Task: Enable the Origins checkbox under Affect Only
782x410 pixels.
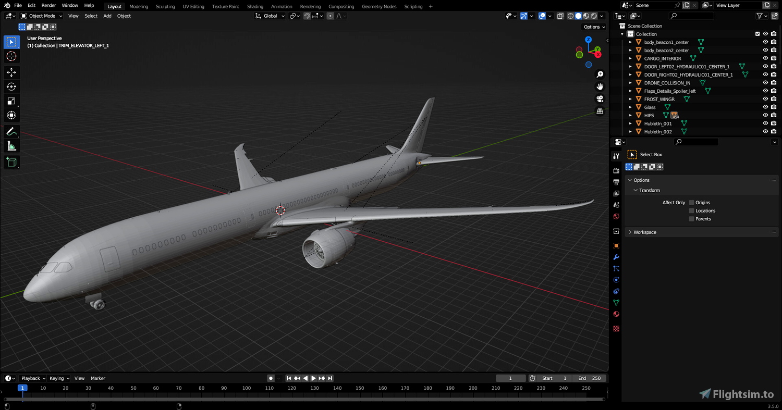Action: pyautogui.click(x=692, y=202)
